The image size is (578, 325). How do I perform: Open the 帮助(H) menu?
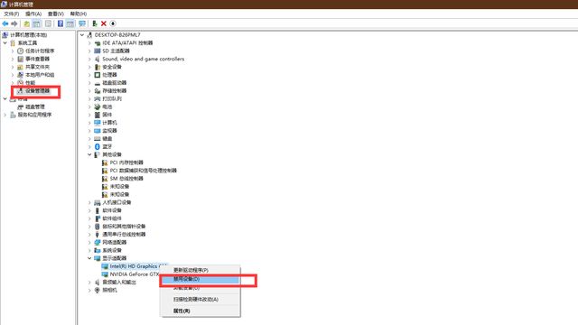(x=79, y=14)
